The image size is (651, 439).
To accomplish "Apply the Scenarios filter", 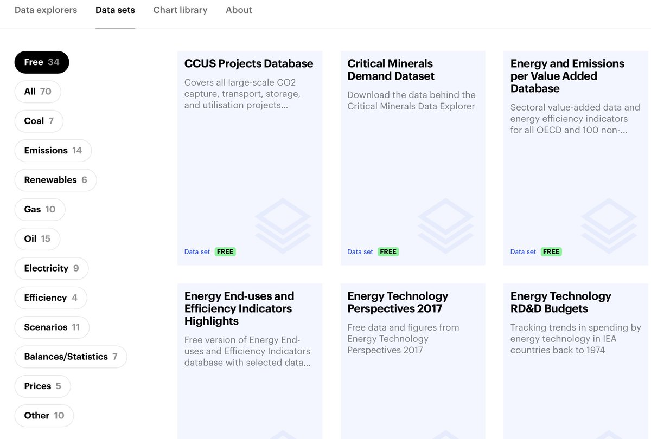I will coord(52,327).
